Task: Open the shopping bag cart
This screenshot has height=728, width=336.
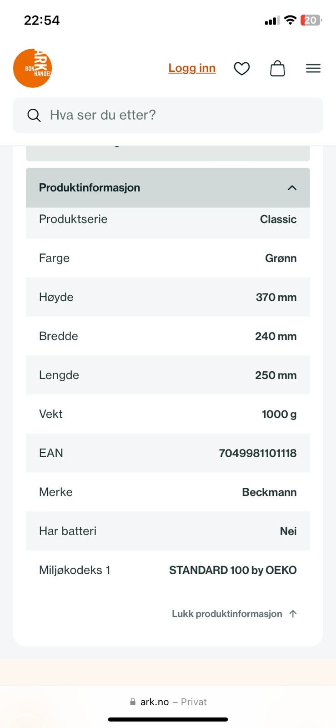Action: pos(277,69)
